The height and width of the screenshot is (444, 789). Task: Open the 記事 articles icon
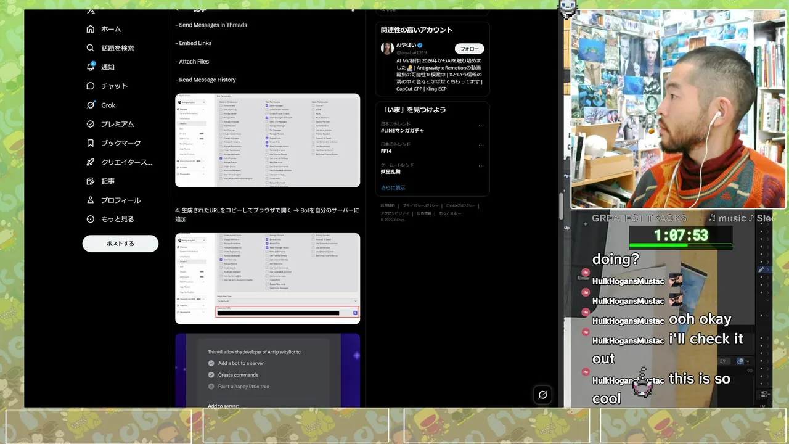pos(91,181)
